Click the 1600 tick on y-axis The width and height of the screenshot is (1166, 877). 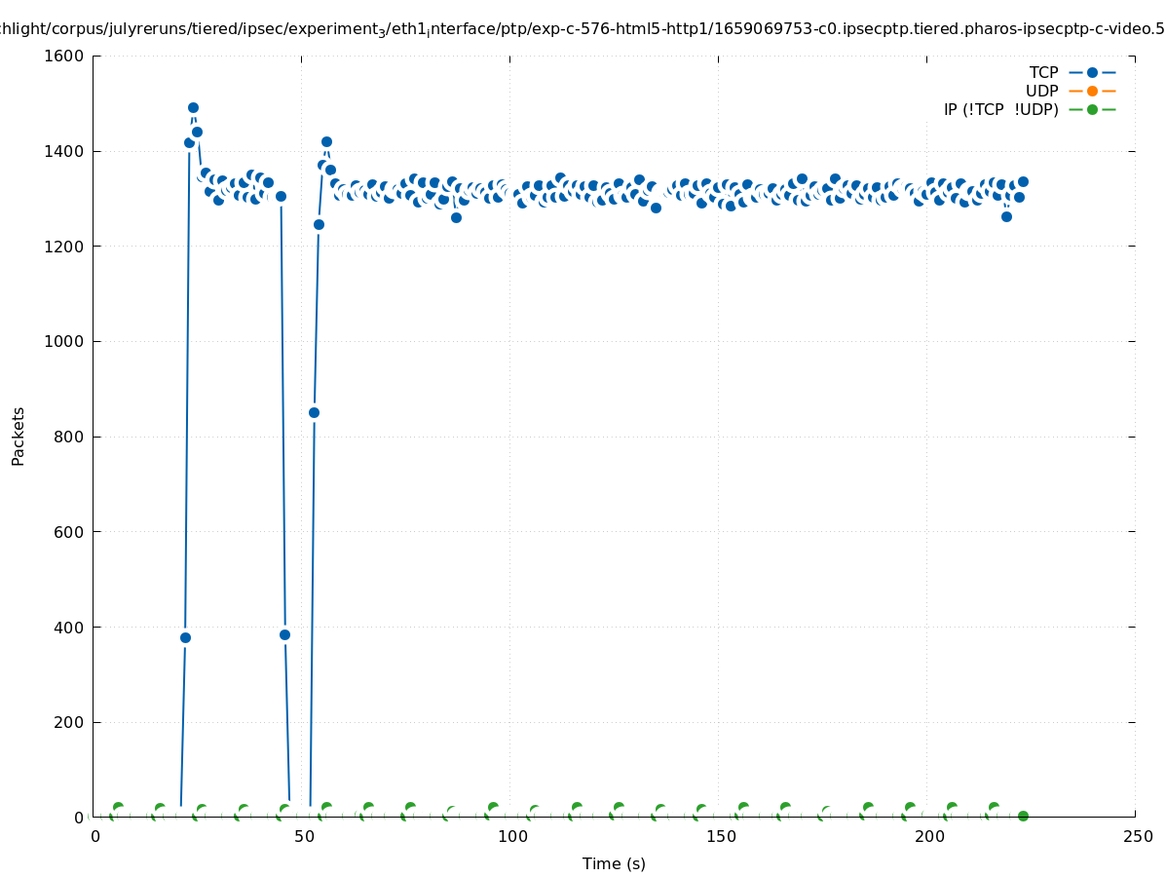66,57
